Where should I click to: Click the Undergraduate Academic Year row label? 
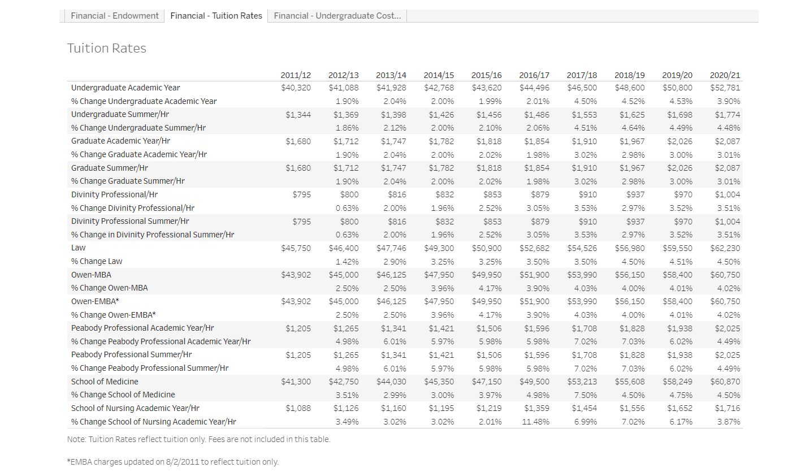[x=125, y=88]
